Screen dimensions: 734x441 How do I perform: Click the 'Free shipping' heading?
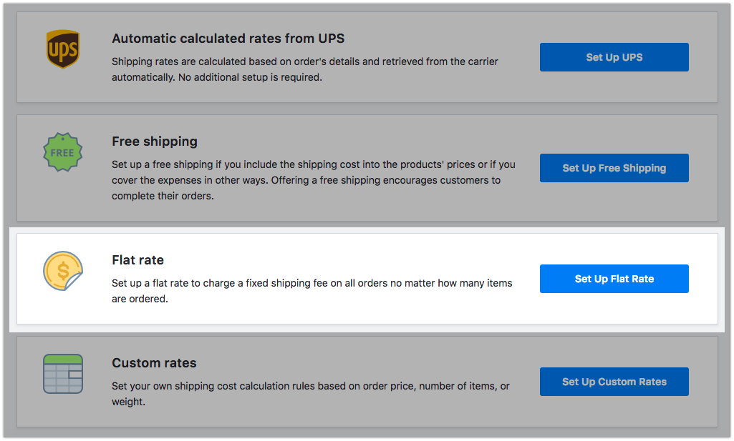[x=155, y=142]
